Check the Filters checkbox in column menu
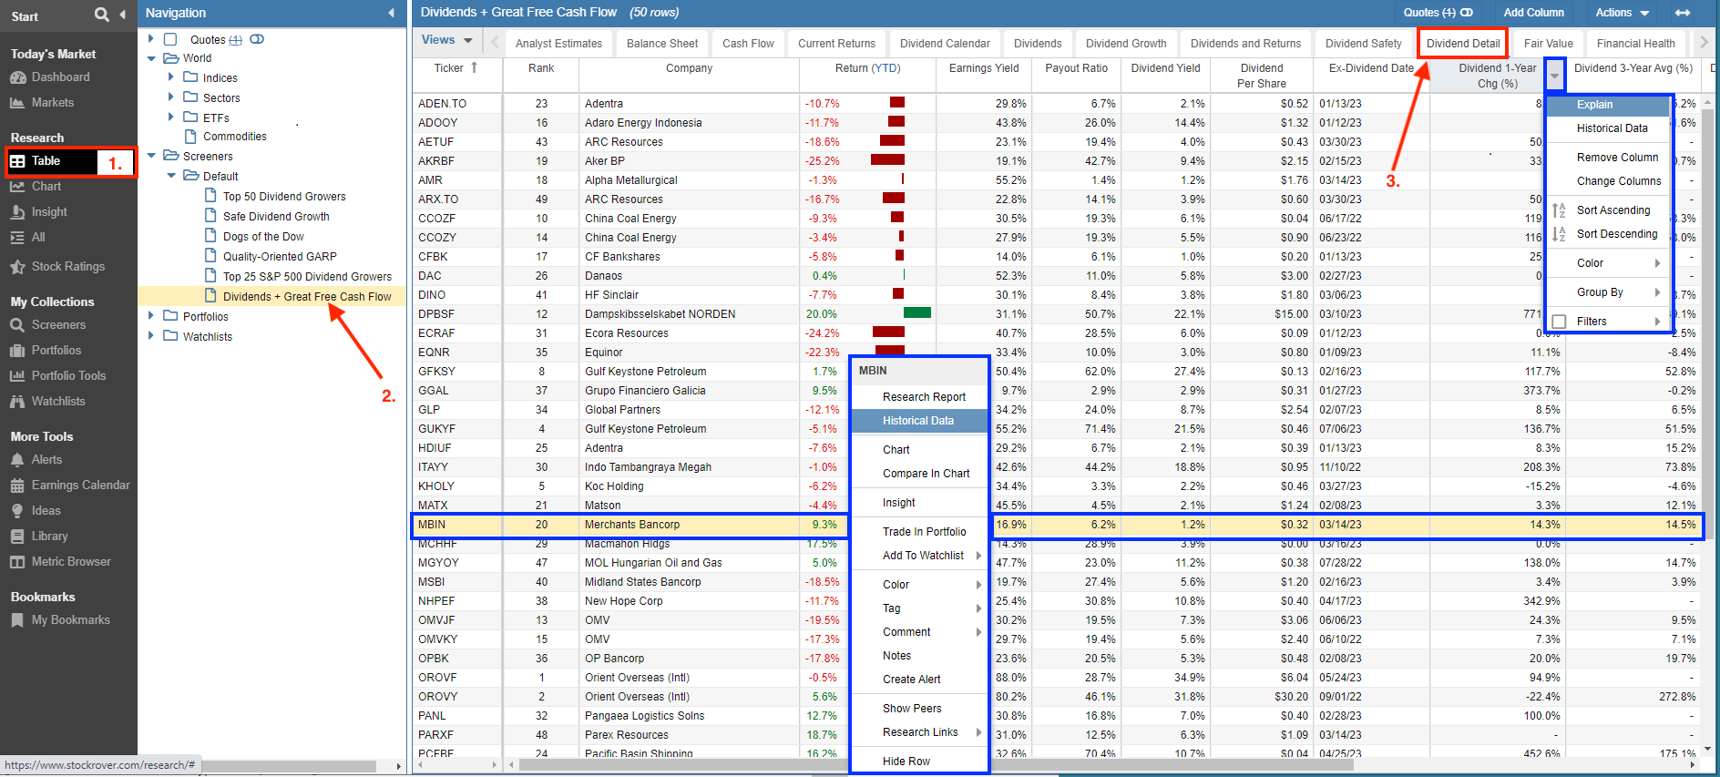Viewport: 1720px width, 777px height. pos(1559,322)
